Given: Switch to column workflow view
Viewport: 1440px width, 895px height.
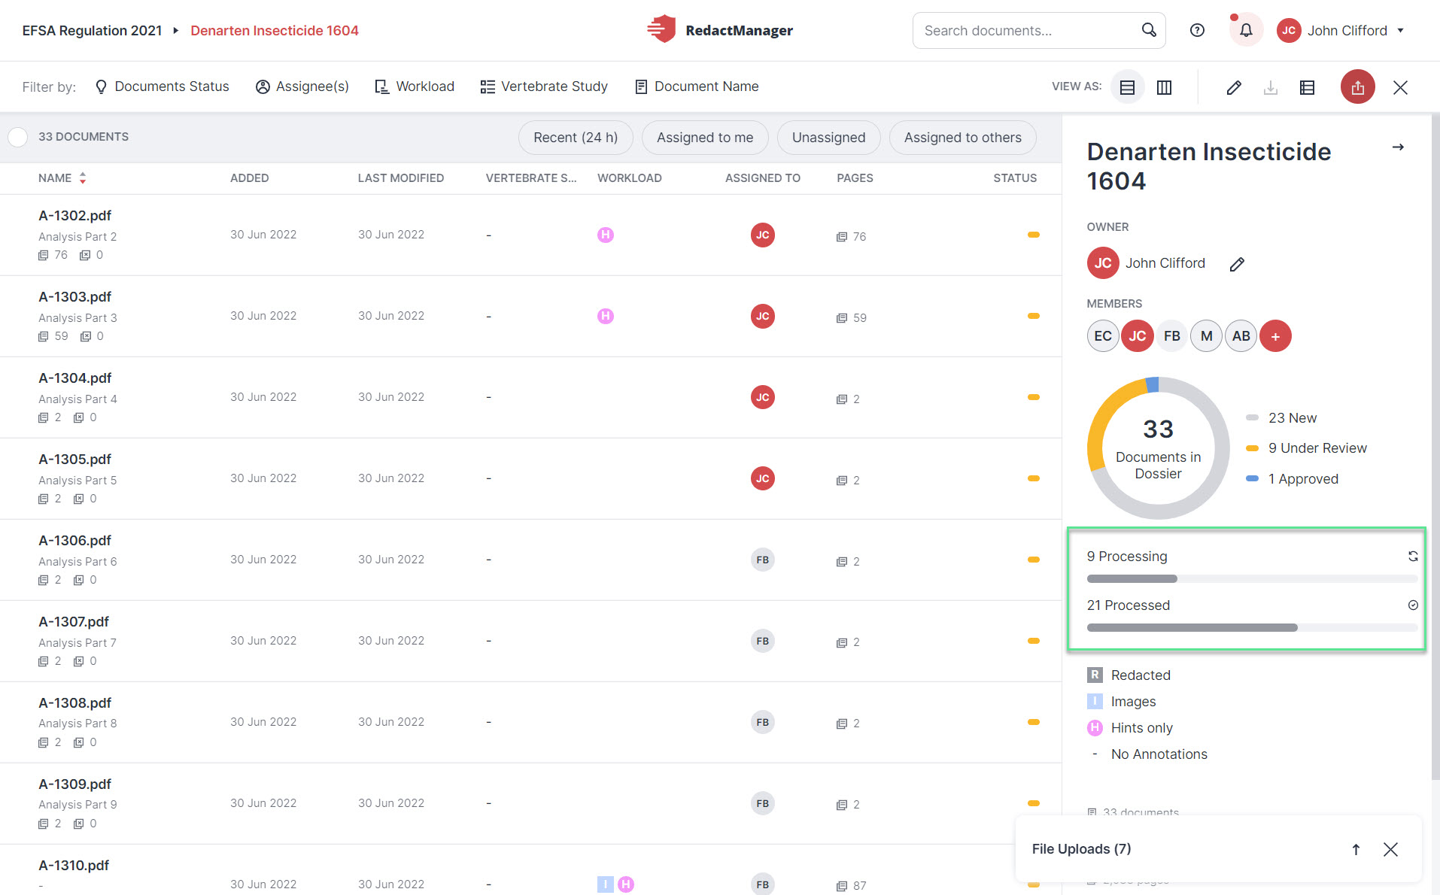Looking at the screenshot, I should point(1164,87).
